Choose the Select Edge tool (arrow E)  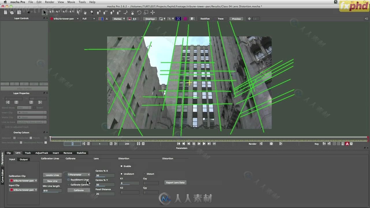65,12
